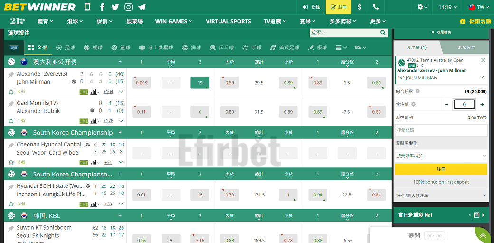Select the 0.008 odds for Zverev
The image size is (494, 243).
[x=142, y=83]
